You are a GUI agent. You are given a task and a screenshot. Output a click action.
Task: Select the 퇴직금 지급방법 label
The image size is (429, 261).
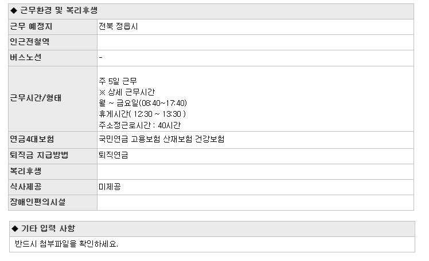click(x=39, y=155)
